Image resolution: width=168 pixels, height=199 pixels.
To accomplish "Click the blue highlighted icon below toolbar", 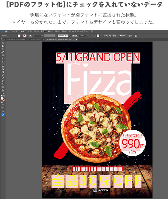I will [3, 115].
